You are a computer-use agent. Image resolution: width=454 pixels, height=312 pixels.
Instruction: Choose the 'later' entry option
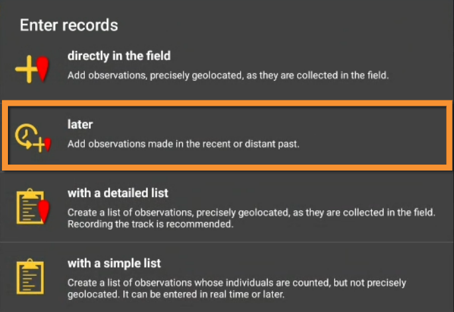click(80, 124)
